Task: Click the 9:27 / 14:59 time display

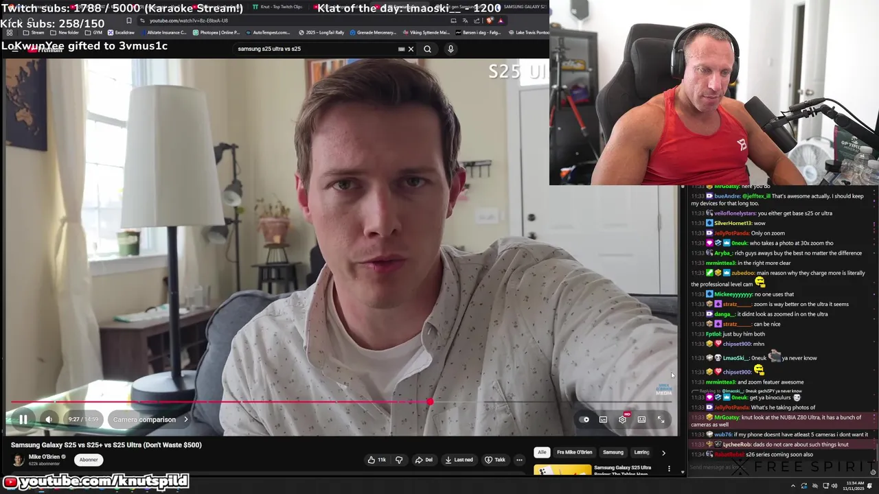Action: tap(83, 419)
